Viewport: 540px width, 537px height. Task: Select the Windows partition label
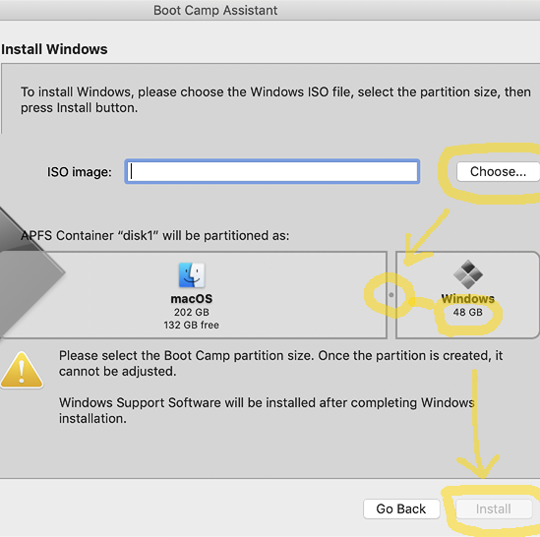coord(468,299)
